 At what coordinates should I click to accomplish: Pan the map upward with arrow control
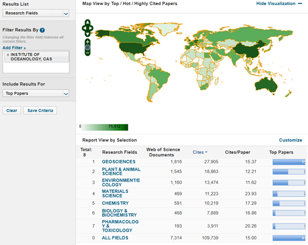pos(88,22)
